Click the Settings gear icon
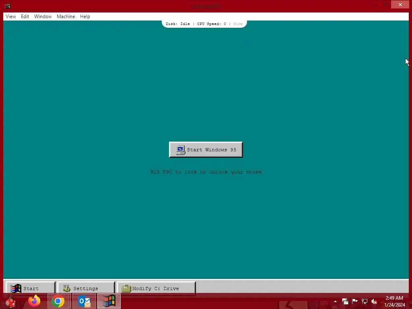The image size is (412, 309). tap(67, 288)
